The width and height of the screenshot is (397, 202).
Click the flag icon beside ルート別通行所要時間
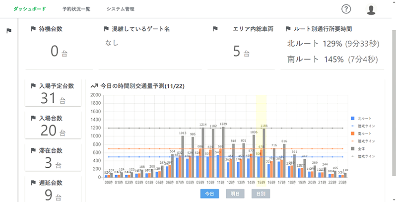[289, 29]
